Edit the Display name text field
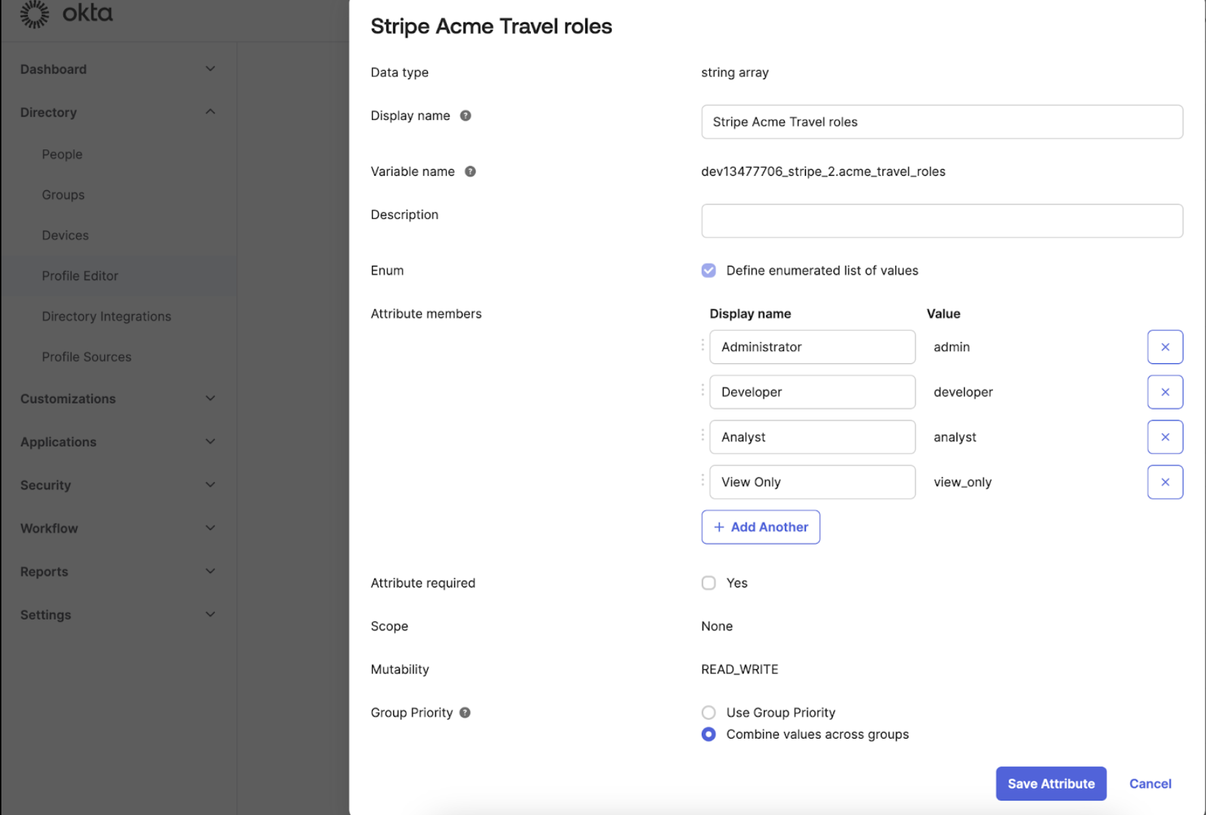The height and width of the screenshot is (815, 1206). click(942, 122)
